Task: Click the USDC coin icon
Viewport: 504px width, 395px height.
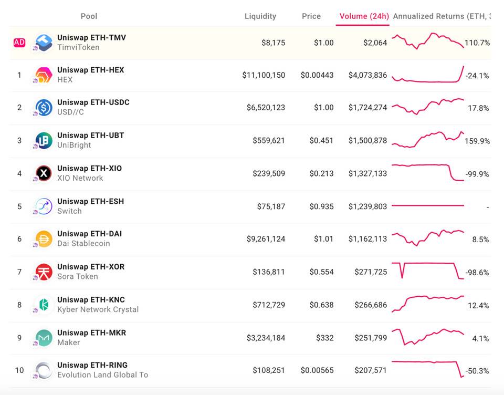Action: [44, 107]
